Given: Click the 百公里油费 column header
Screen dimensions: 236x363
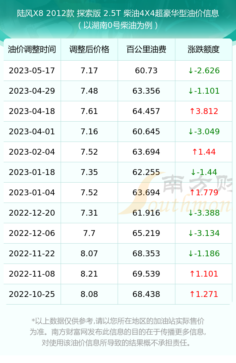Looking at the screenshot, I should tap(146, 49).
